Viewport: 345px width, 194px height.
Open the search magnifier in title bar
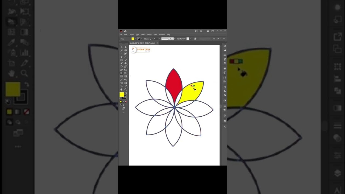(201, 31)
